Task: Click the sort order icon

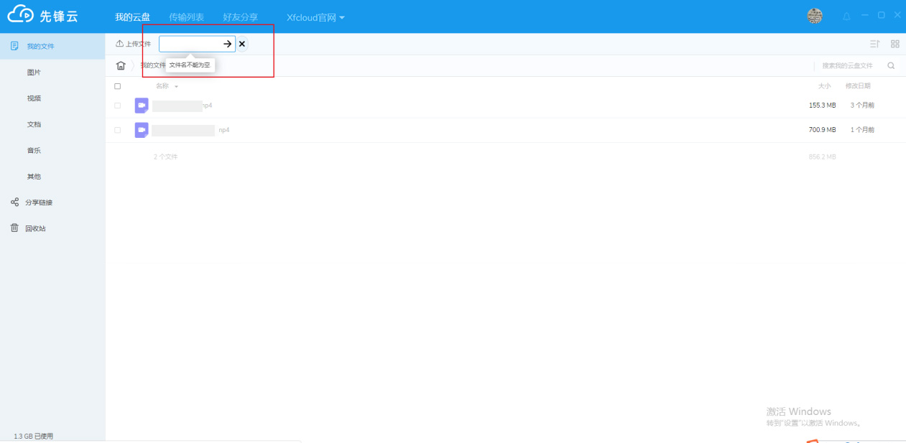Action: (874, 44)
